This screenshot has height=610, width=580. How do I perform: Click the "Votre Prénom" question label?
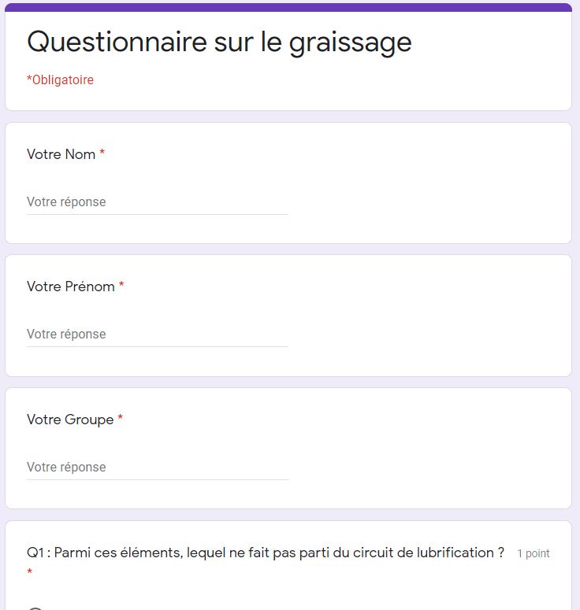tap(70, 287)
